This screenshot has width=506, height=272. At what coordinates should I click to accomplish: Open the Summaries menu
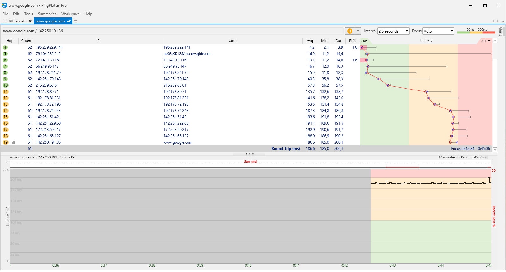click(47, 14)
